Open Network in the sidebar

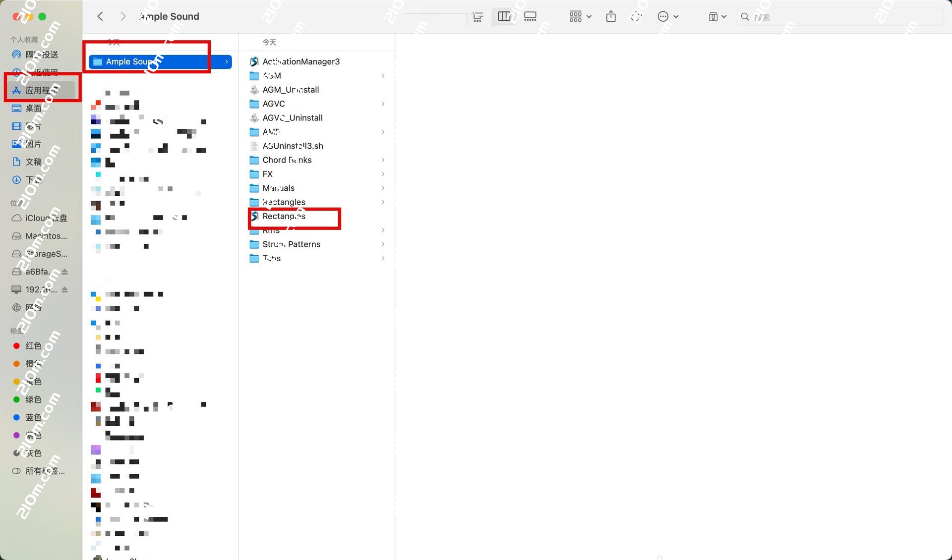tap(42, 307)
